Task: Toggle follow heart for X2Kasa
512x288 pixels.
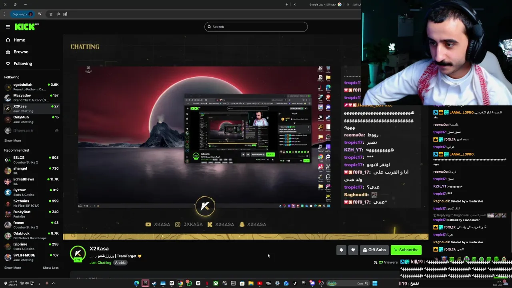Action: 353,250
